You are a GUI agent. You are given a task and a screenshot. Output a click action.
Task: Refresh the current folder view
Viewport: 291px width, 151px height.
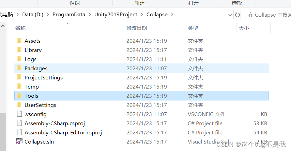tap(238, 15)
